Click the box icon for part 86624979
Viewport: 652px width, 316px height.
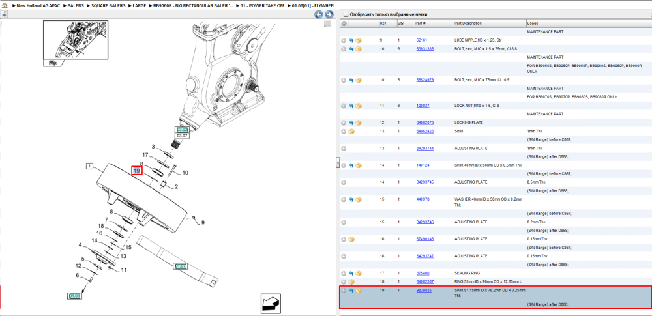tap(359, 80)
